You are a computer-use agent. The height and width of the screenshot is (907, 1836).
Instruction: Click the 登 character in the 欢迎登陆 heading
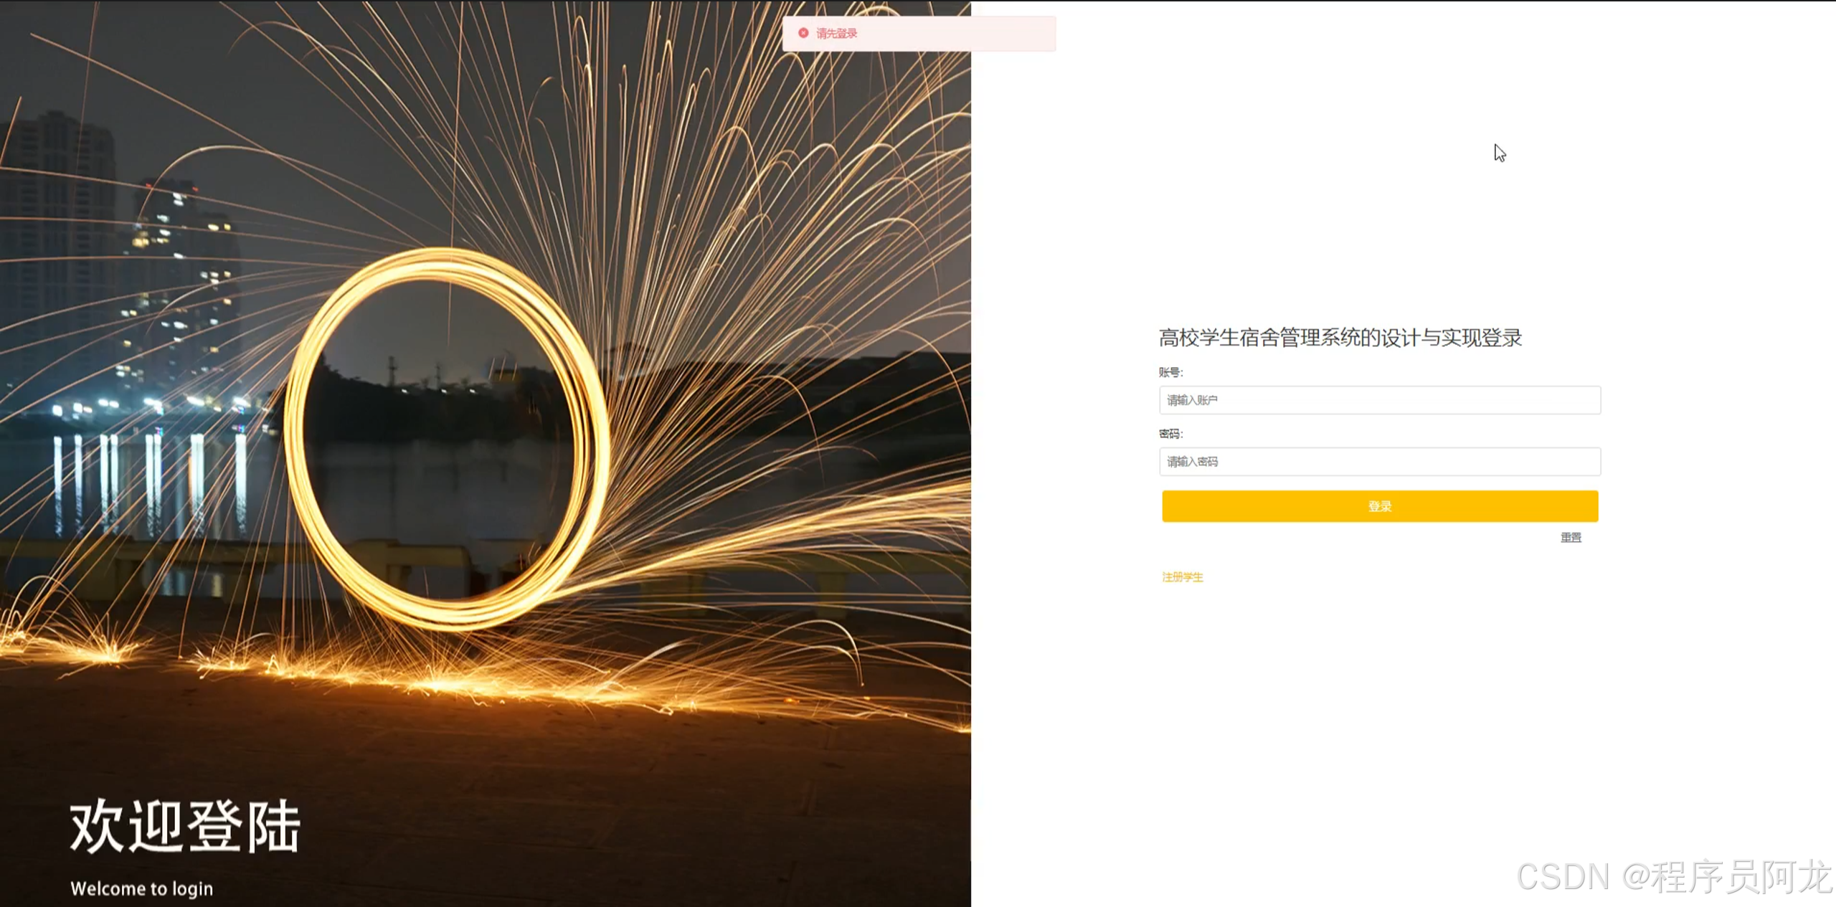tap(214, 827)
